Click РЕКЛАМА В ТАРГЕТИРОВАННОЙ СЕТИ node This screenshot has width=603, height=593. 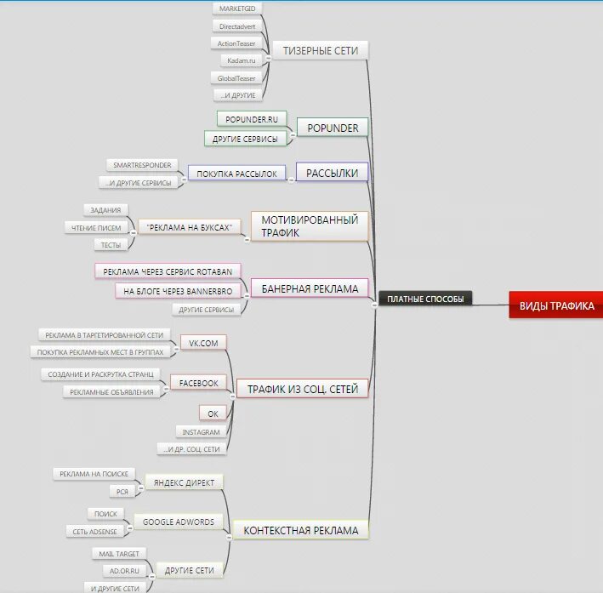[x=105, y=335]
